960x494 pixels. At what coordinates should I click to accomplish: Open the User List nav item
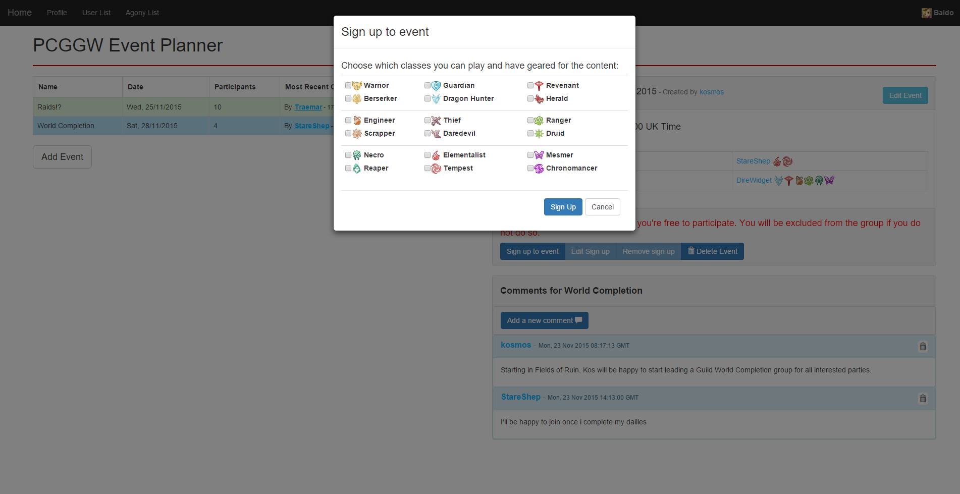(x=96, y=13)
